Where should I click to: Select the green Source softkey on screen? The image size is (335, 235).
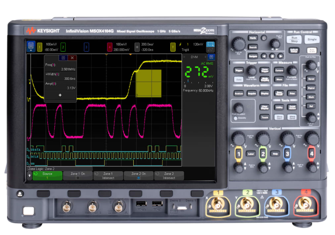47,175
